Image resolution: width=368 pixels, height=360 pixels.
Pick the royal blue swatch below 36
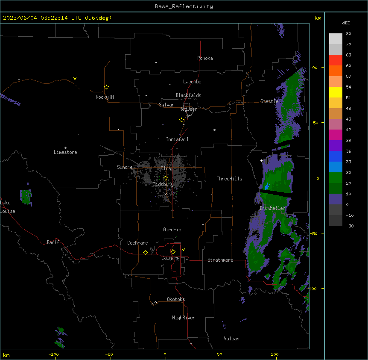point(336,156)
